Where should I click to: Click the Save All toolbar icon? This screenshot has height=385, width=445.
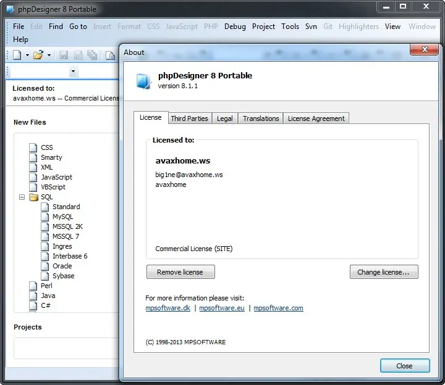pos(92,55)
